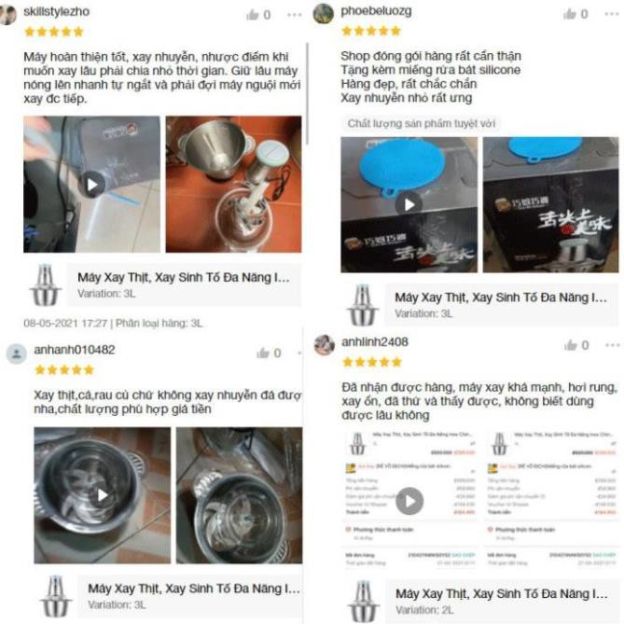Open product link in skillstylezho's review
This screenshot has height=624, width=624.
pos(184,284)
